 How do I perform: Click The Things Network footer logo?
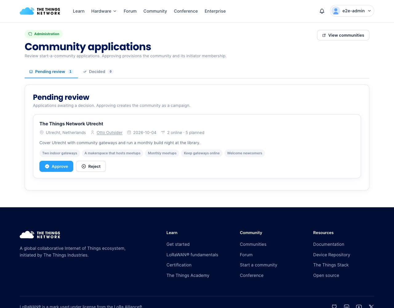pyautogui.click(x=40, y=235)
